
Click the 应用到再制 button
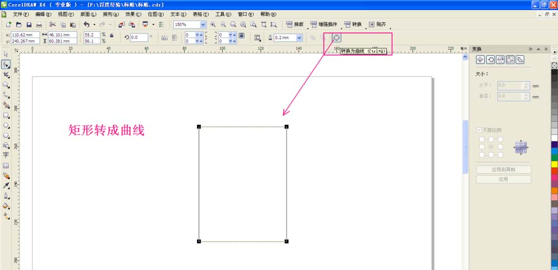tap(503, 170)
